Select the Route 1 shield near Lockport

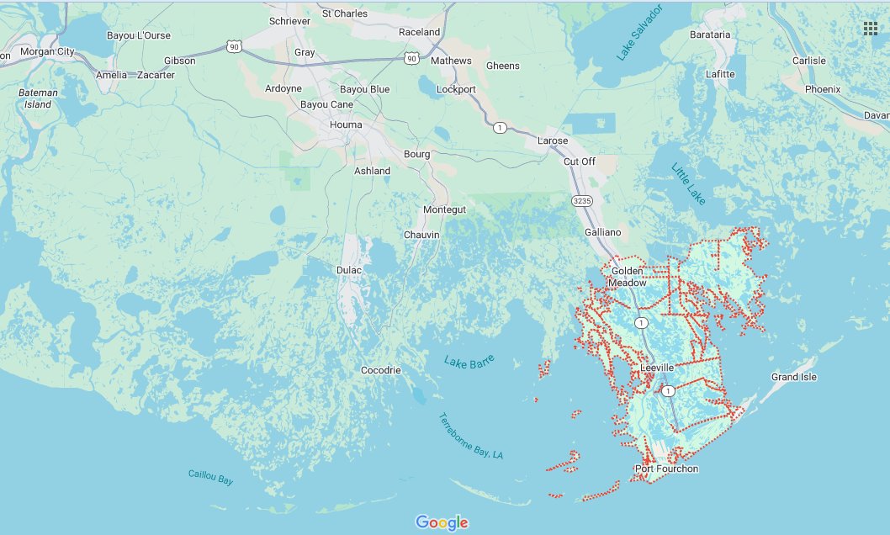pyautogui.click(x=501, y=127)
